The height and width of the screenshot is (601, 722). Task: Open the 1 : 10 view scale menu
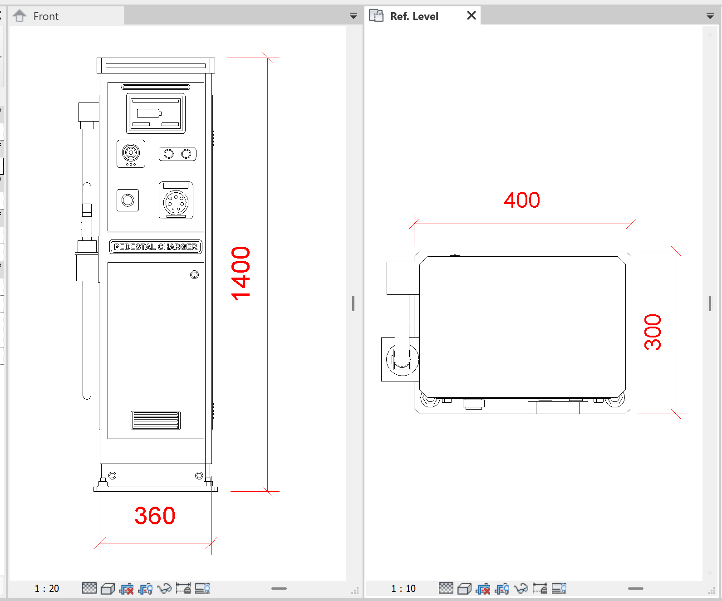click(403, 588)
